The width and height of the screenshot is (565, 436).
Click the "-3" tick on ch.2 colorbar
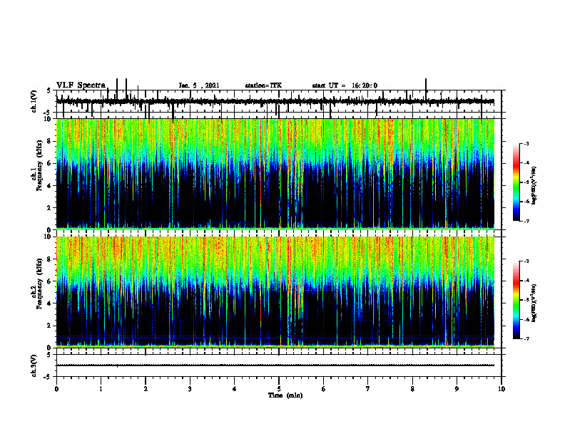click(x=526, y=261)
